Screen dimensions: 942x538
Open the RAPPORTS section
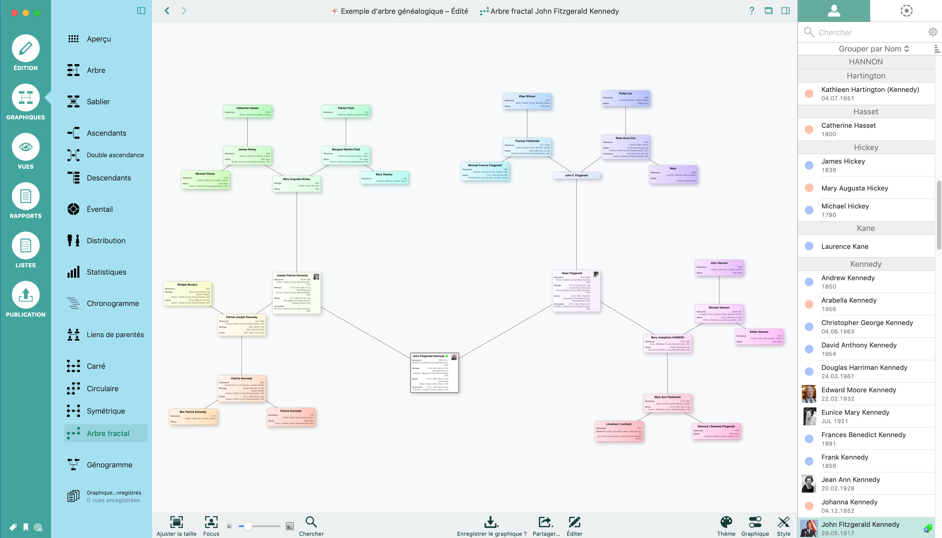click(26, 201)
